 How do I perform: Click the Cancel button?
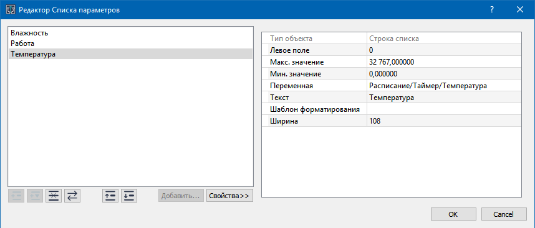click(x=504, y=214)
